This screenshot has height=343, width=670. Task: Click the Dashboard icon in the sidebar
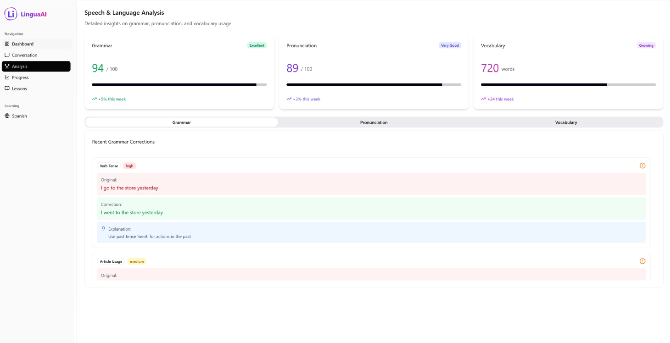coord(6,44)
